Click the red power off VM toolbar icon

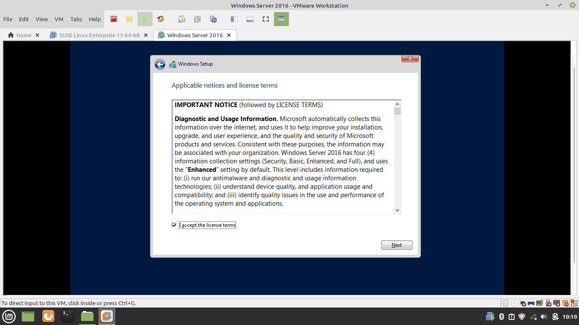pyautogui.click(x=114, y=19)
